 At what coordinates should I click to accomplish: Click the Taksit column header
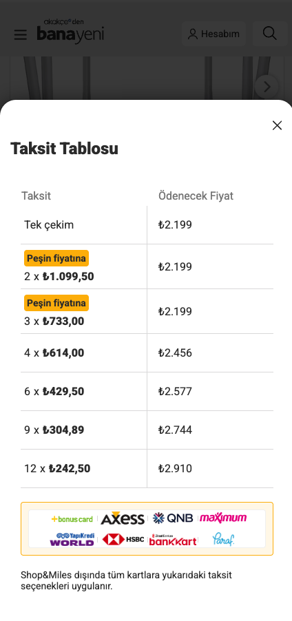coord(36,196)
